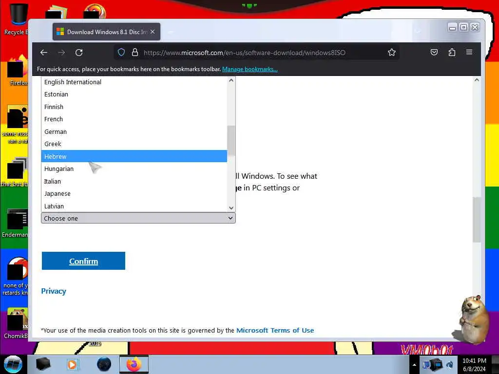The image size is (499, 374).
Task: Choose Greek from the language list
Action: tap(134, 144)
